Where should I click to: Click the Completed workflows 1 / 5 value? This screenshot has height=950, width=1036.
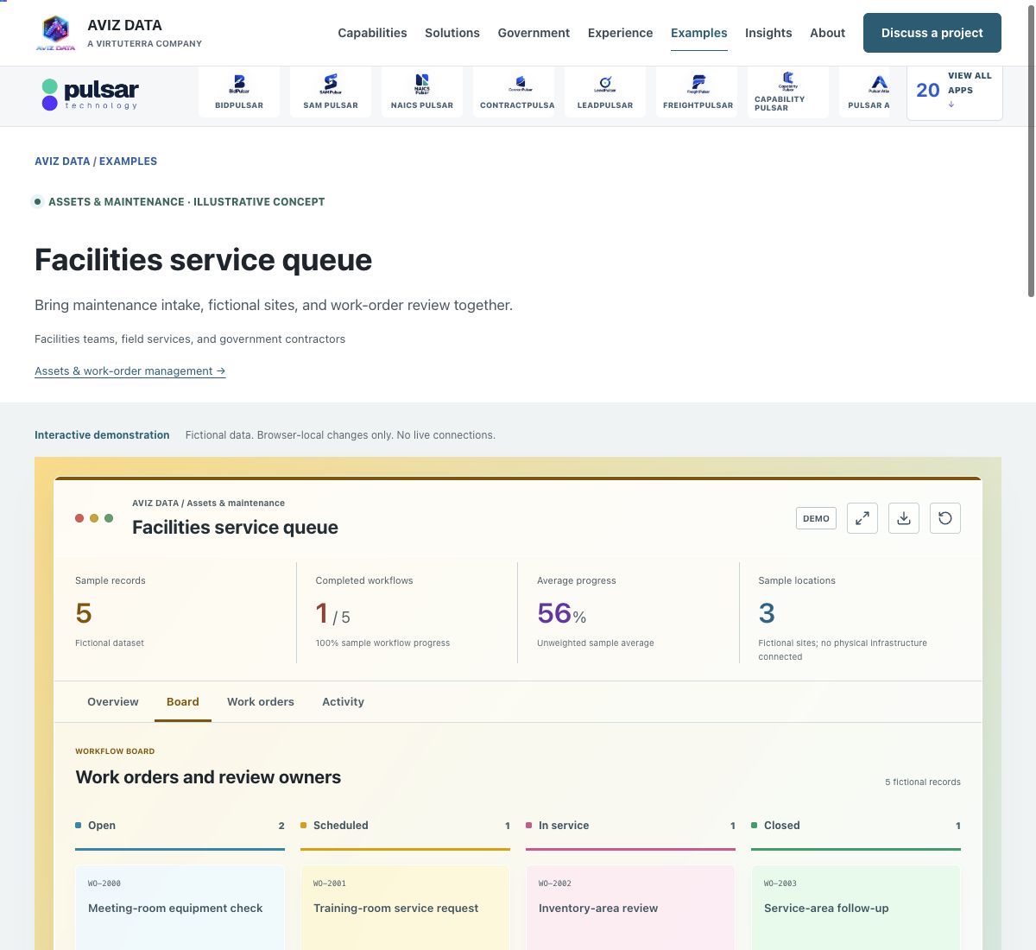click(332, 613)
